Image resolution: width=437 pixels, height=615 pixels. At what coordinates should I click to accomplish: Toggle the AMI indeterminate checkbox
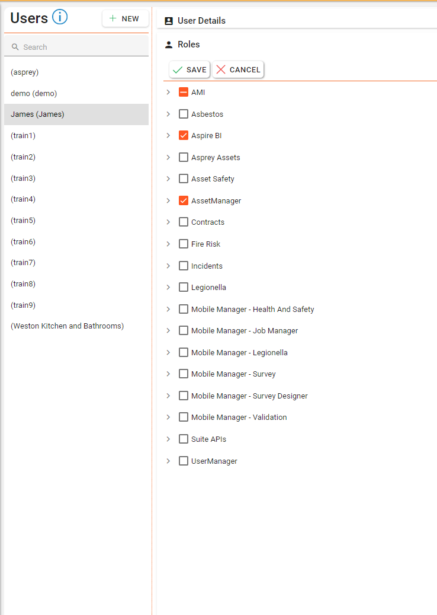tap(184, 93)
